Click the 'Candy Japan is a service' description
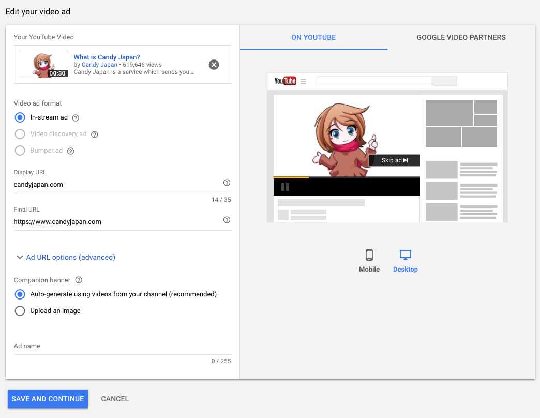 coord(134,72)
